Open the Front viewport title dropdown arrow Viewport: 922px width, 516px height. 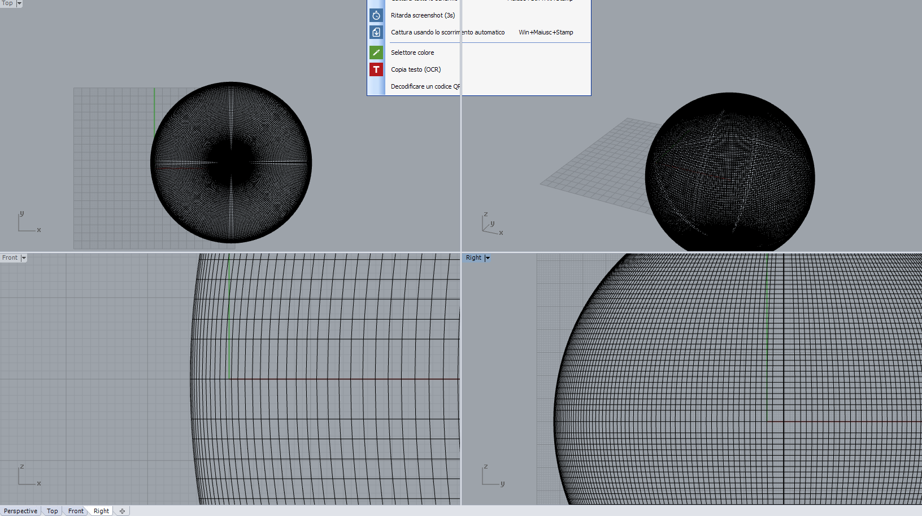tap(24, 258)
